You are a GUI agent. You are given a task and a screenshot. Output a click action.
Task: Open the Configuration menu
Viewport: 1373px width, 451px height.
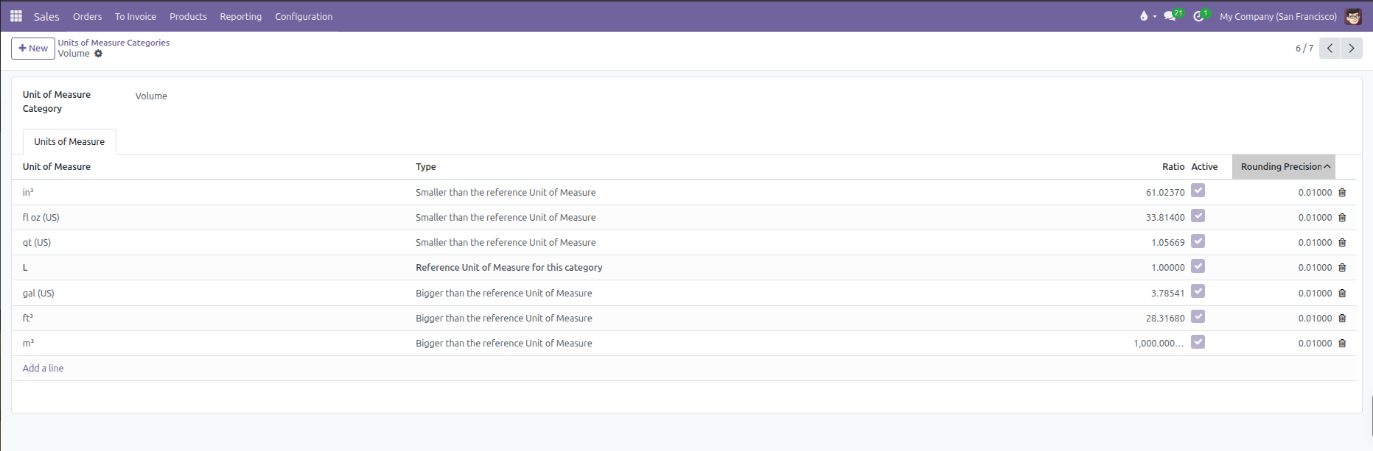tap(304, 16)
